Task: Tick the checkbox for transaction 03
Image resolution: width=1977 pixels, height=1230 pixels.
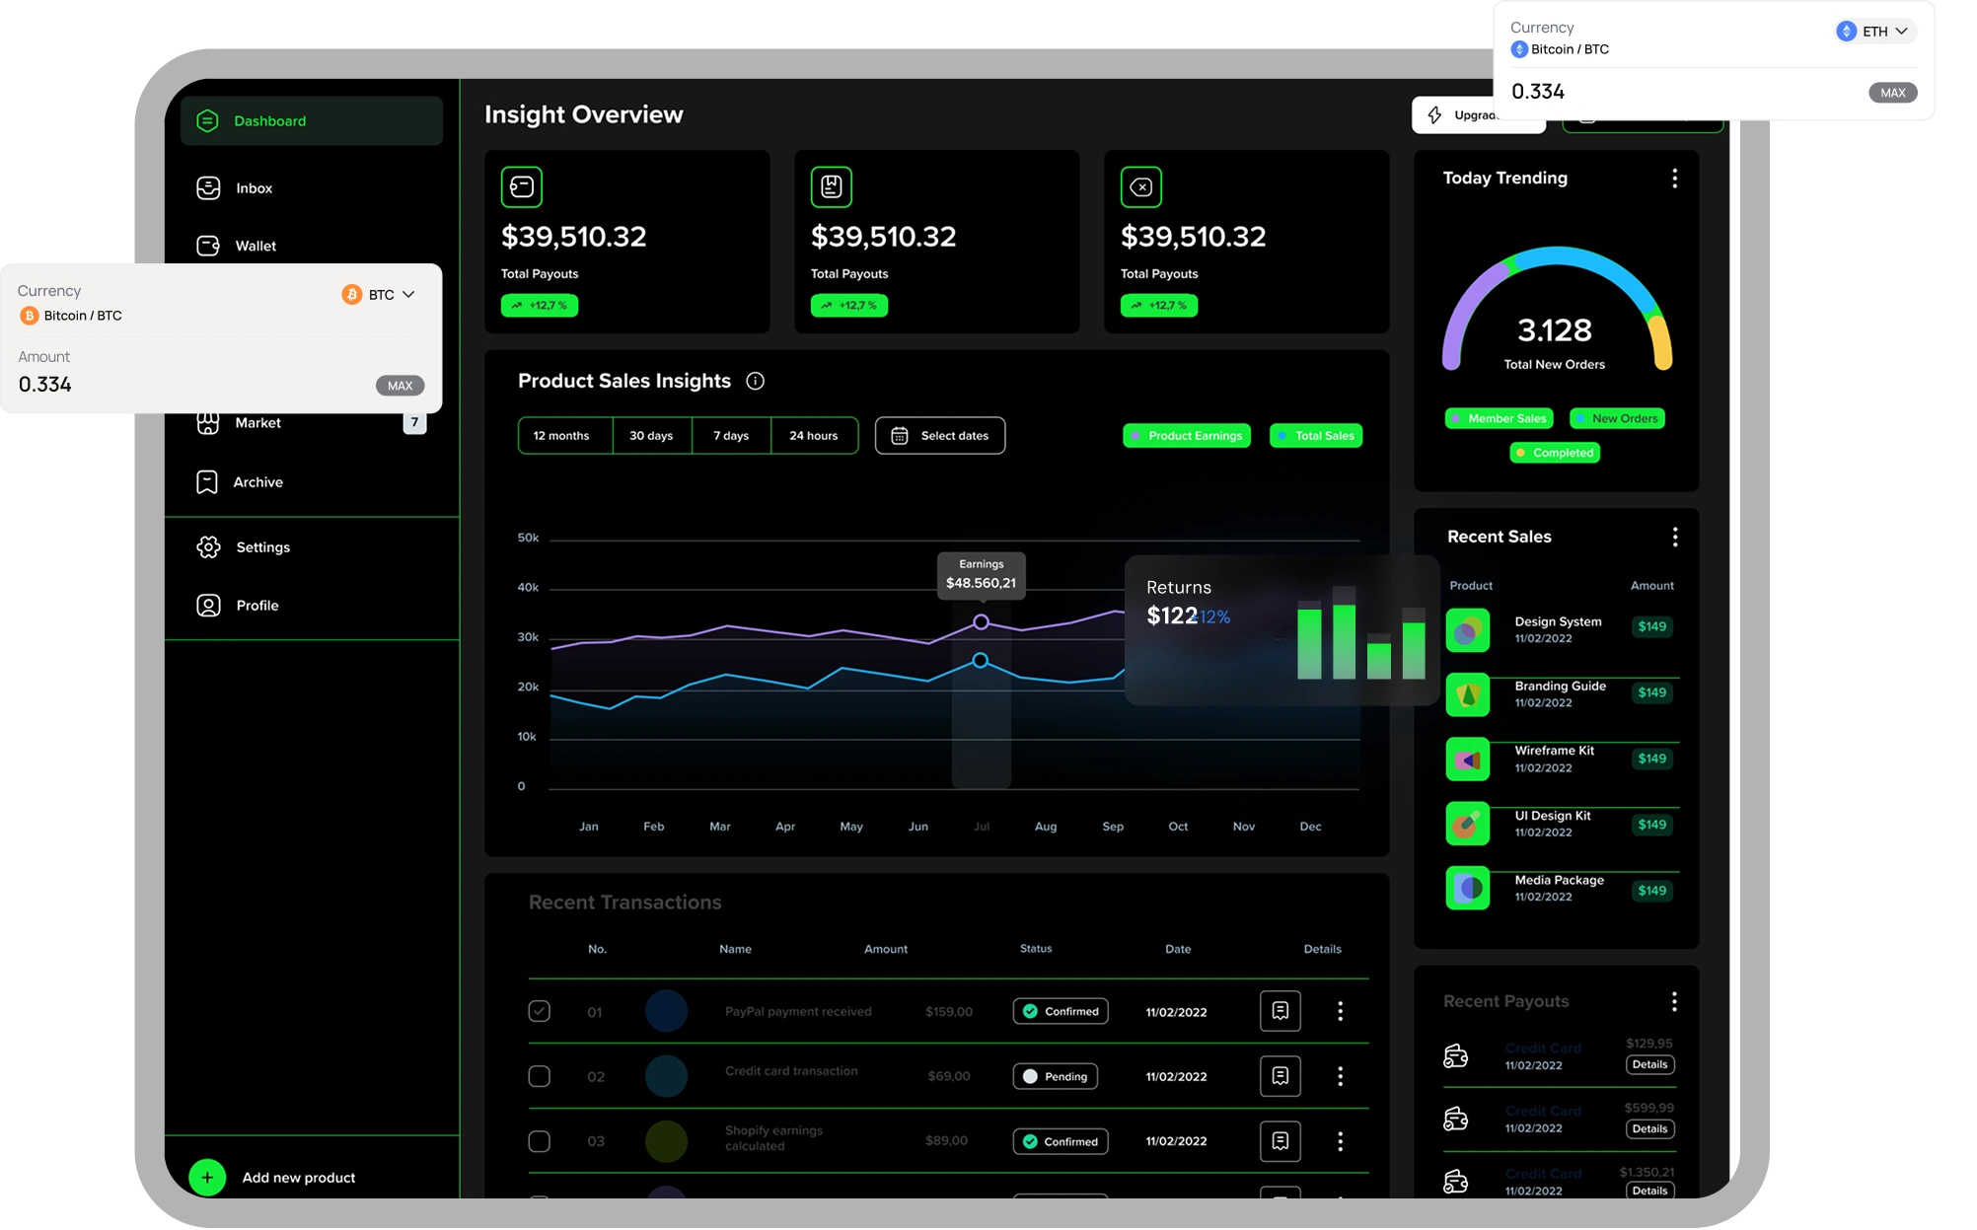Action: (x=540, y=1141)
